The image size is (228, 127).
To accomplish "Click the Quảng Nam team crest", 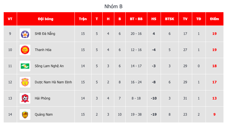I will point(25,115).
